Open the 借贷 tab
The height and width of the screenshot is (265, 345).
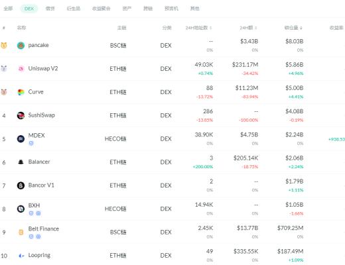click(x=50, y=9)
